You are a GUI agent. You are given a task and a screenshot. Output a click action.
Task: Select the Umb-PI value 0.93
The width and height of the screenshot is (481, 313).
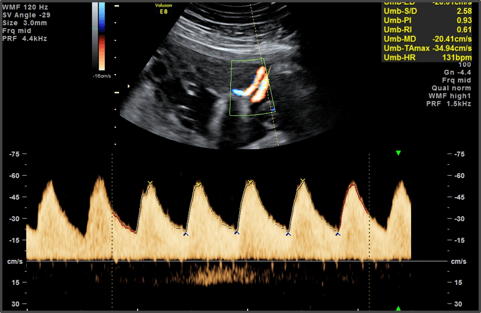click(464, 20)
